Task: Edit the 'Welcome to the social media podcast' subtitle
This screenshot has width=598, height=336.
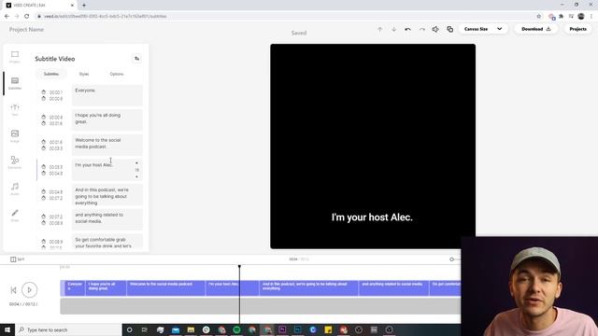Action: (x=107, y=145)
